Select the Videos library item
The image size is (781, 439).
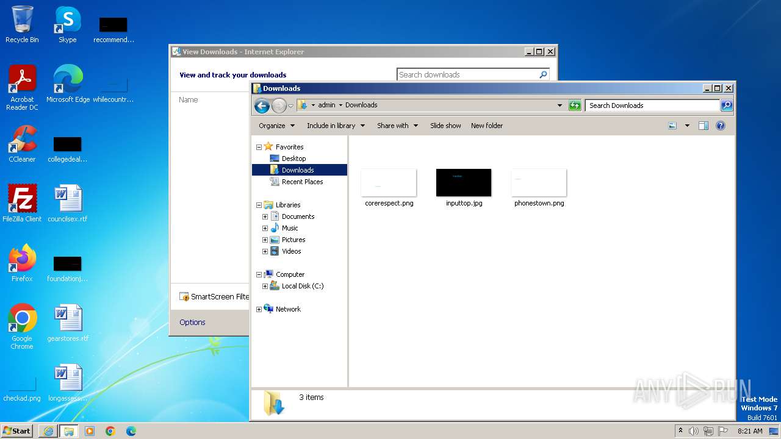click(291, 251)
